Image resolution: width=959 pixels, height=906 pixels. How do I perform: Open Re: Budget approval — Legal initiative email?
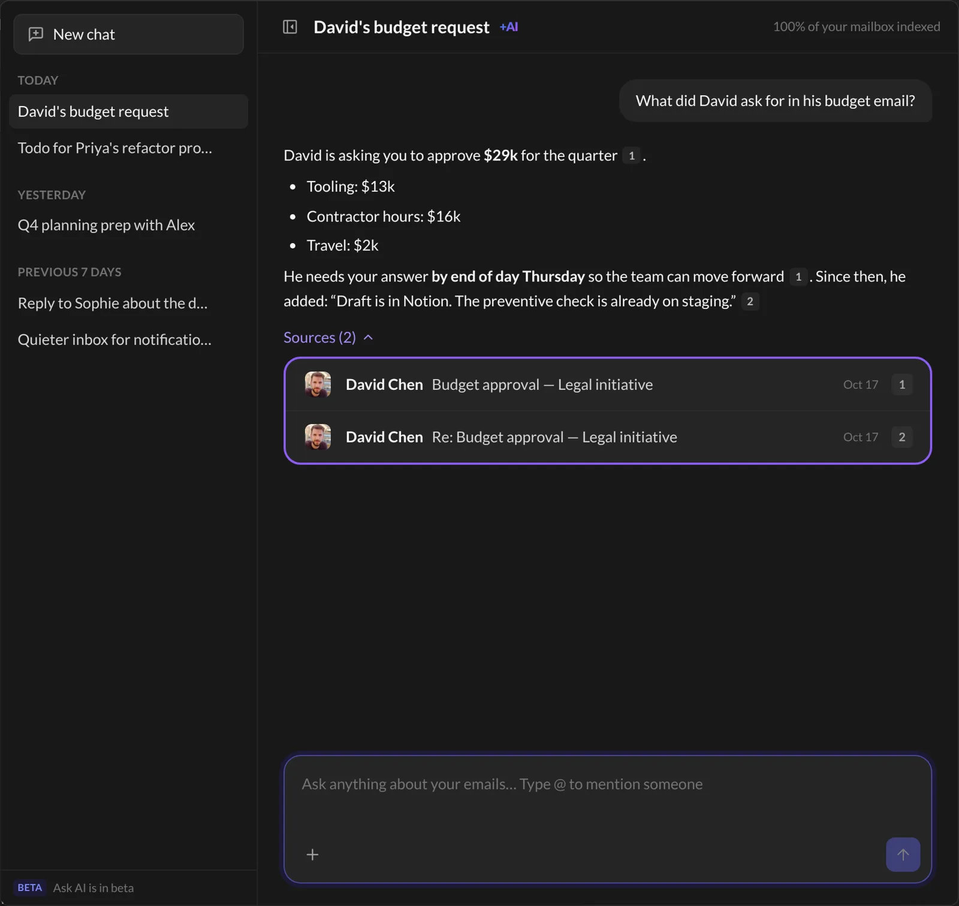(608, 437)
